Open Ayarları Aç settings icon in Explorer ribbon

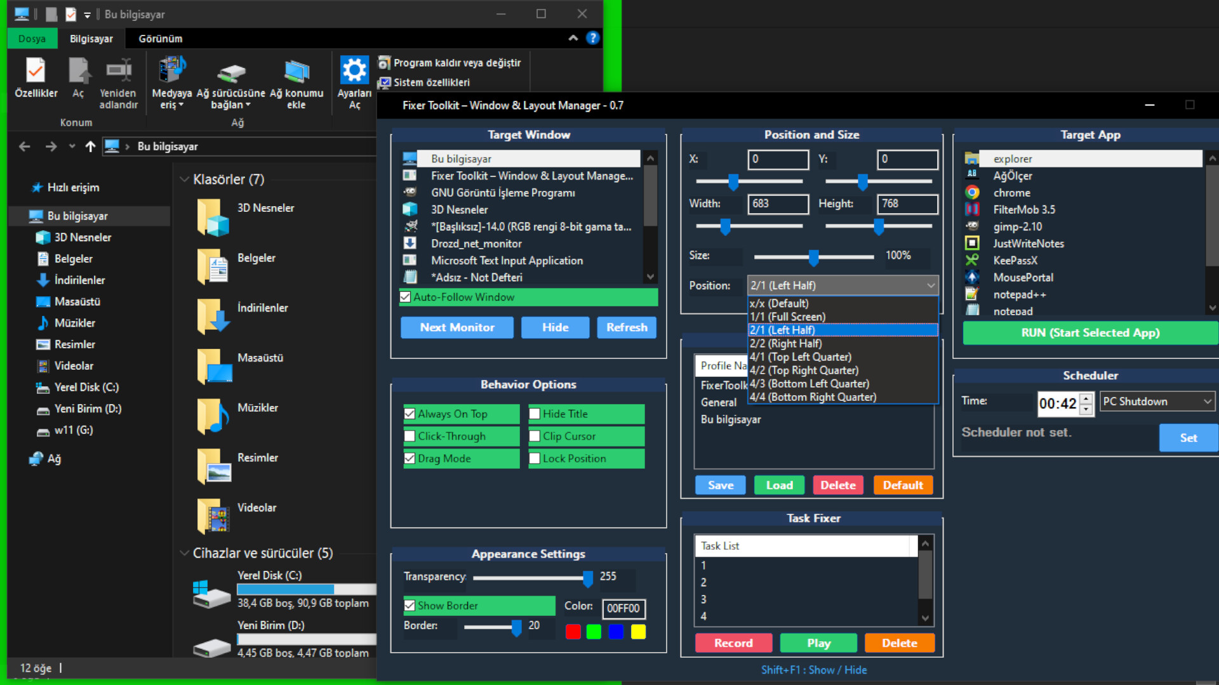coord(354,70)
